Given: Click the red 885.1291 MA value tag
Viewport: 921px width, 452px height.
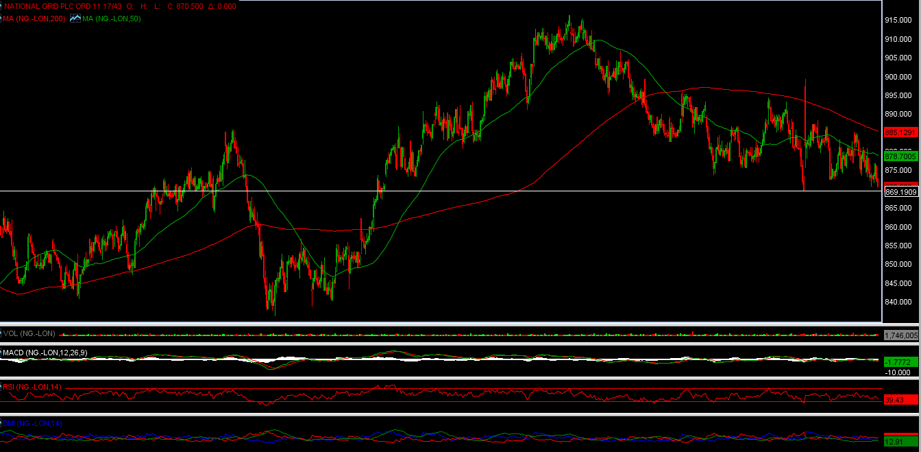Looking at the screenshot, I should (x=901, y=132).
